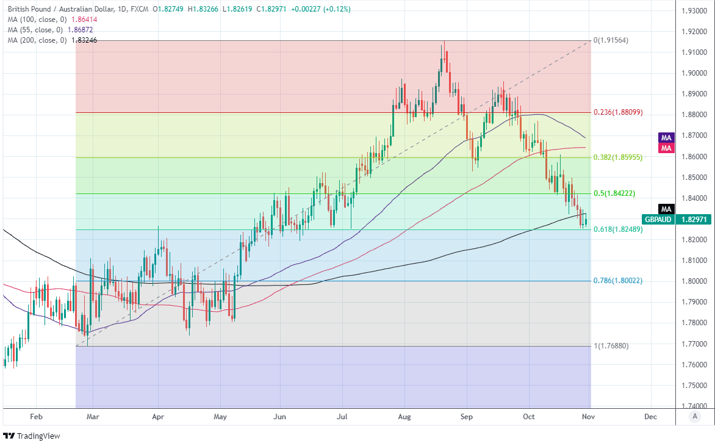
Task: Click the 0.786(1.80022) Fibonacci label
Action: point(617,281)
